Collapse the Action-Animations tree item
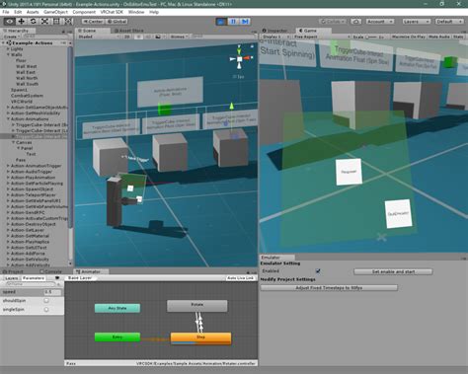468x374 pixels. pos(8,119)
